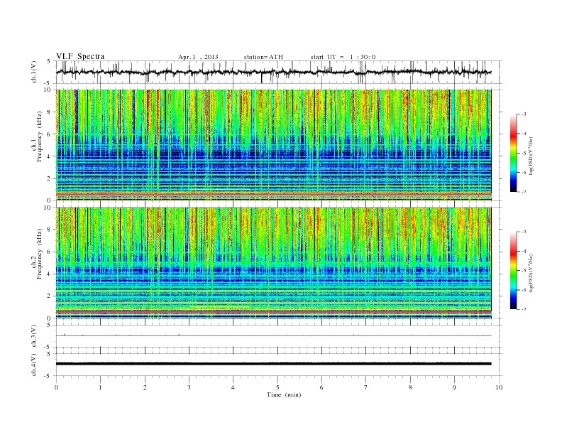Click the "2" kHz tick of ch.1 spectrogram
The height and width of the screenshot is (435, 562).
pos(50,178)
